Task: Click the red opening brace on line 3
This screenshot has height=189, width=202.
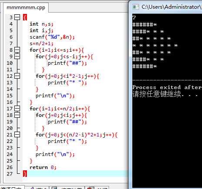Action: click(25, 17)
